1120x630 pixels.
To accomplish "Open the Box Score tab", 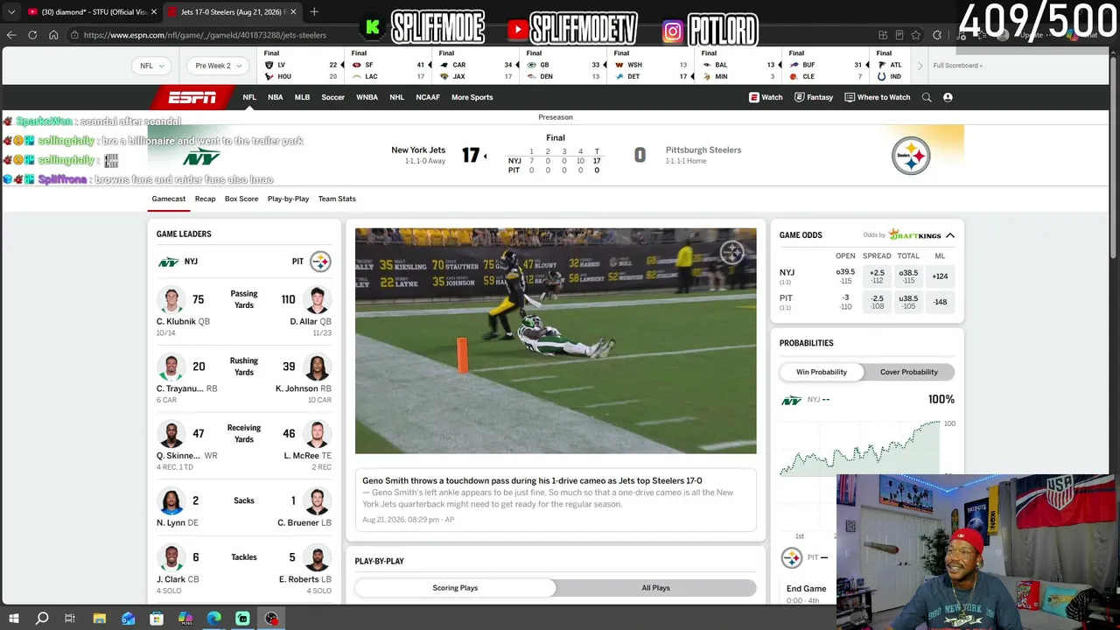I will coord(241,199).
